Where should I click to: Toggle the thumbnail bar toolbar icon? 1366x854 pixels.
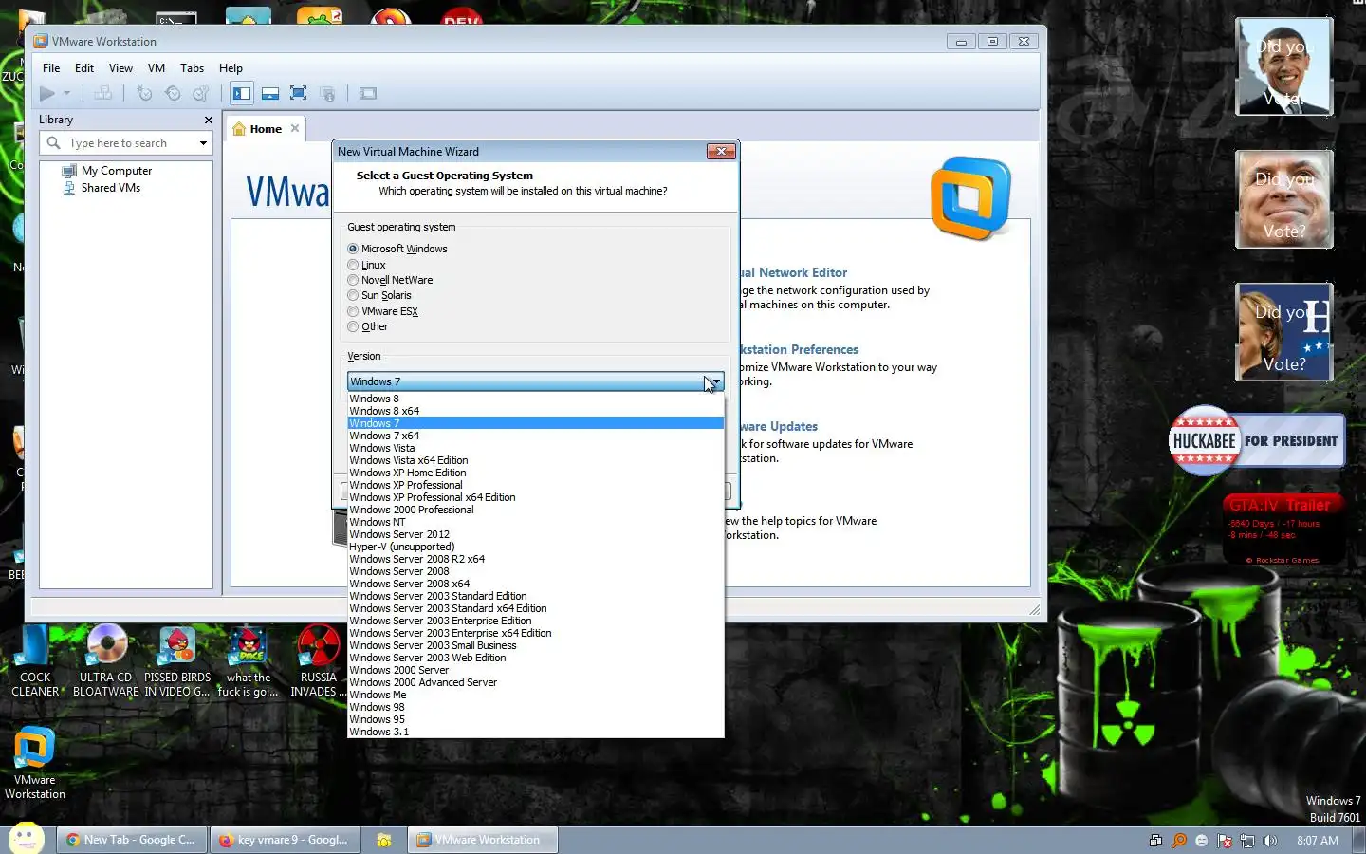pyautogui.click(x=270, y=93)
